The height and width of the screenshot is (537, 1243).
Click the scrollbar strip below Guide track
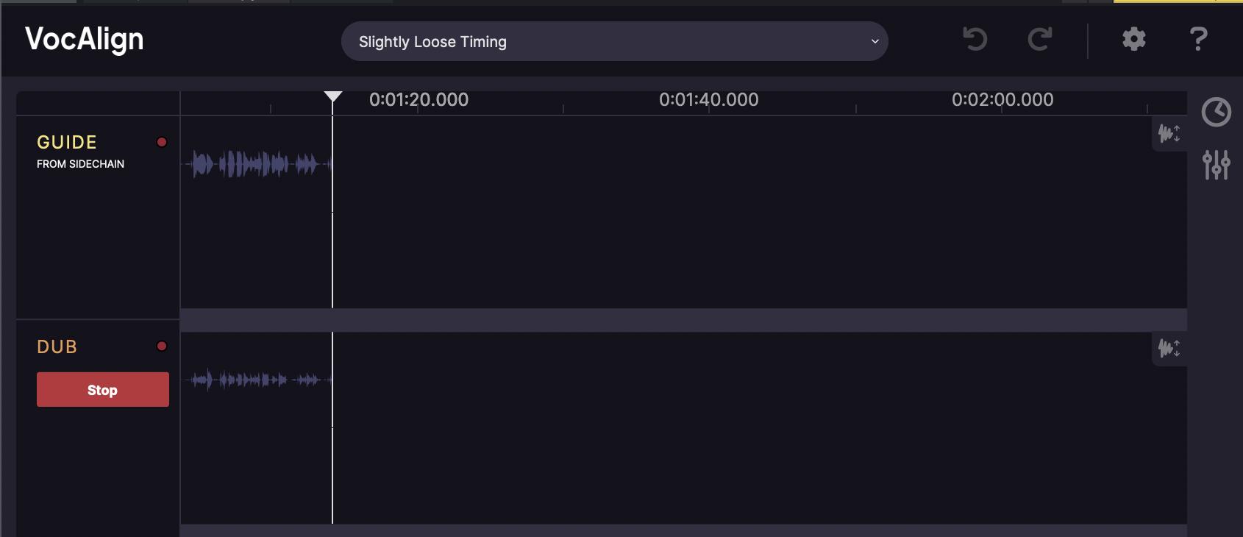[683, 320]
